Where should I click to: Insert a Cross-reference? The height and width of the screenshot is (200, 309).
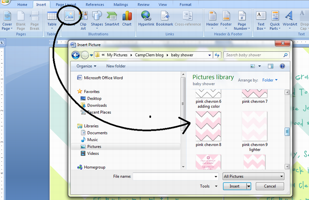(x=188, y=19)
